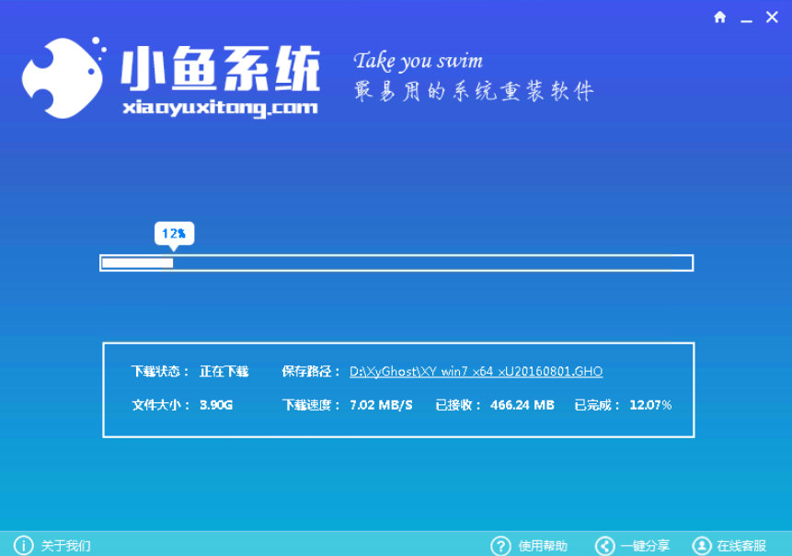Click the share arrow icon beside 一键分享
The height and width of the screenshot is (556, 792).
pos(603,545)
